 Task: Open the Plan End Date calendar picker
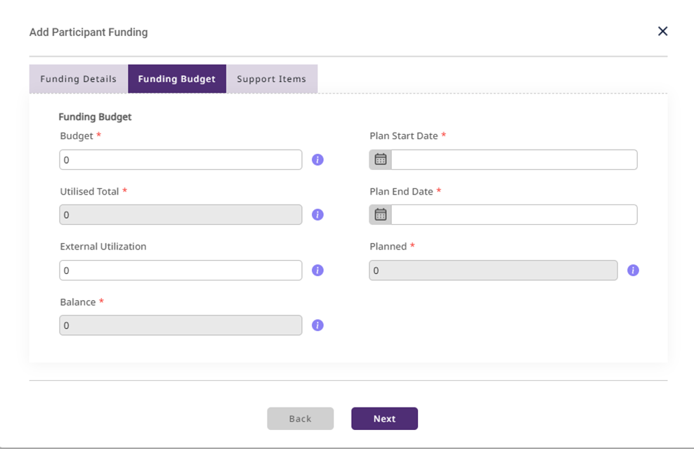point(381,215)
